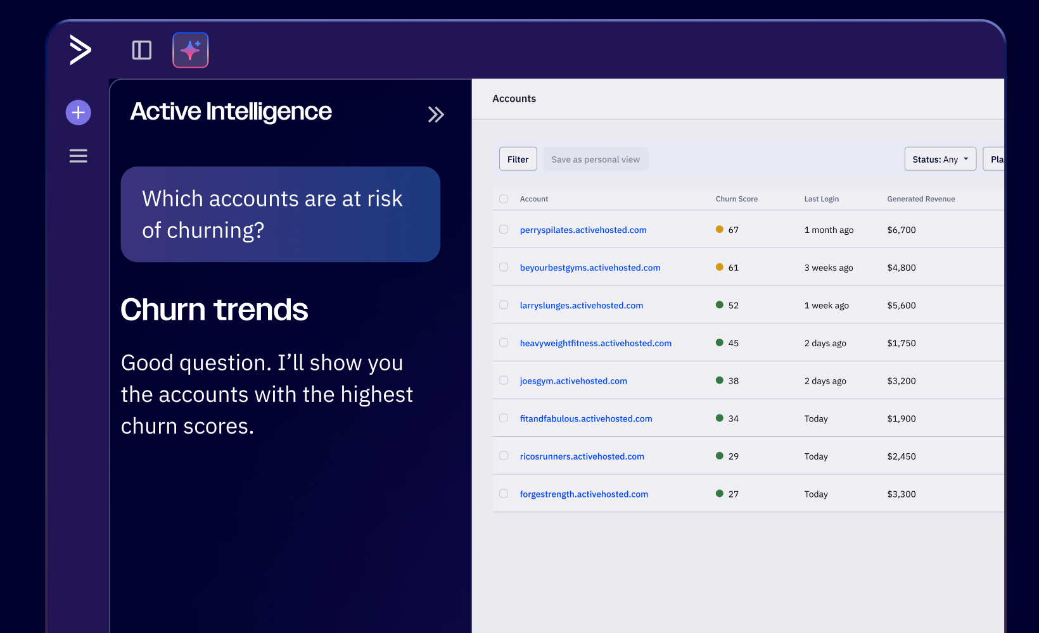Toggle the sidebar panel layout icon
The height and width of the screenshot is (633, 1039).
pos(142,50)
